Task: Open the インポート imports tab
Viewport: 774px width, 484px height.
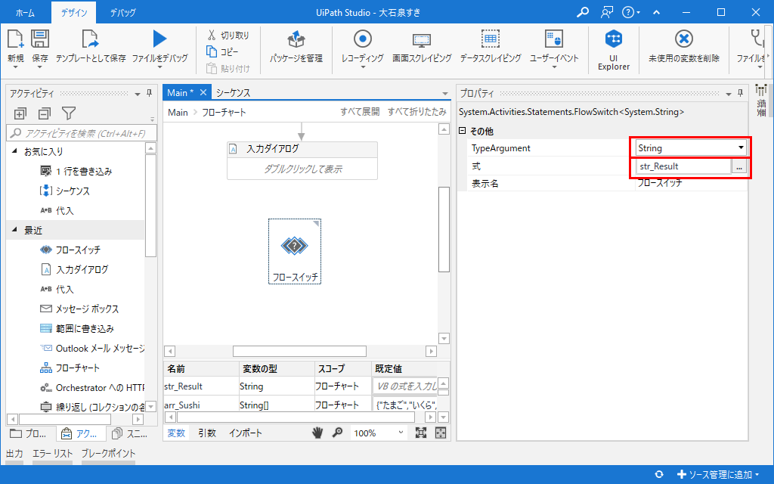Action: pos(246,433)
